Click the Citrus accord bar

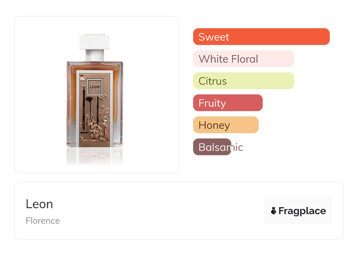click(243, 81)
